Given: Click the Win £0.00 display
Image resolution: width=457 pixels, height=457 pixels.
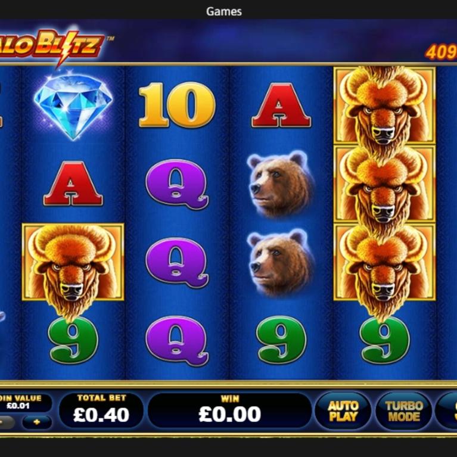Looking at the screenshot, I should 229,411.
